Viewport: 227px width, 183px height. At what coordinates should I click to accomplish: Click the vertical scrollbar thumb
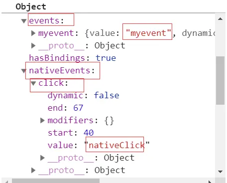coord(220,80)
